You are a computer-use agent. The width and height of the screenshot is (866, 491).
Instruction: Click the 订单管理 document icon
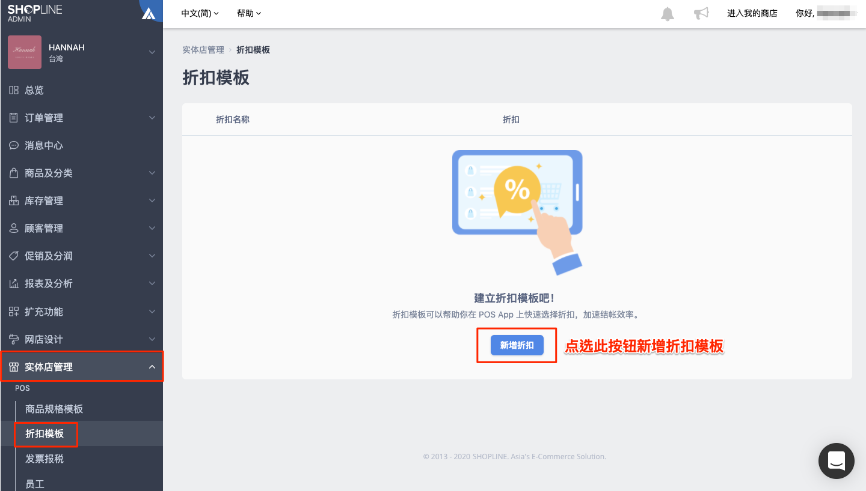[x=14, y=118]
